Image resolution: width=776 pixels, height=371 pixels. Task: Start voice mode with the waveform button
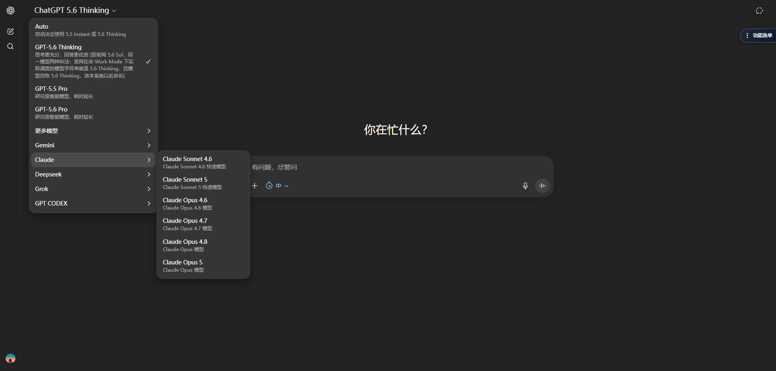542,186
